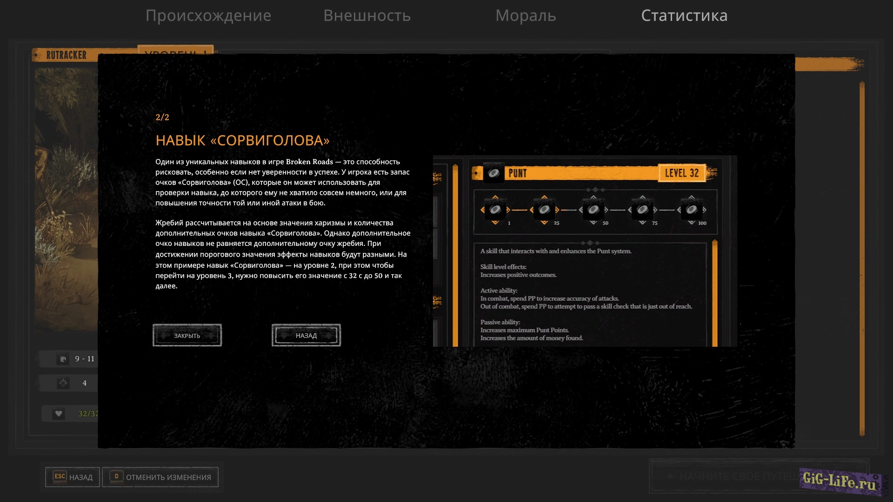Click the LEVEL 32 badge

point(682,173)
